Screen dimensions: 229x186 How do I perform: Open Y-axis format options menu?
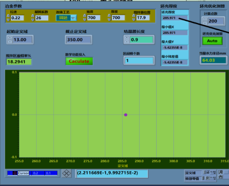coord(213,178)
